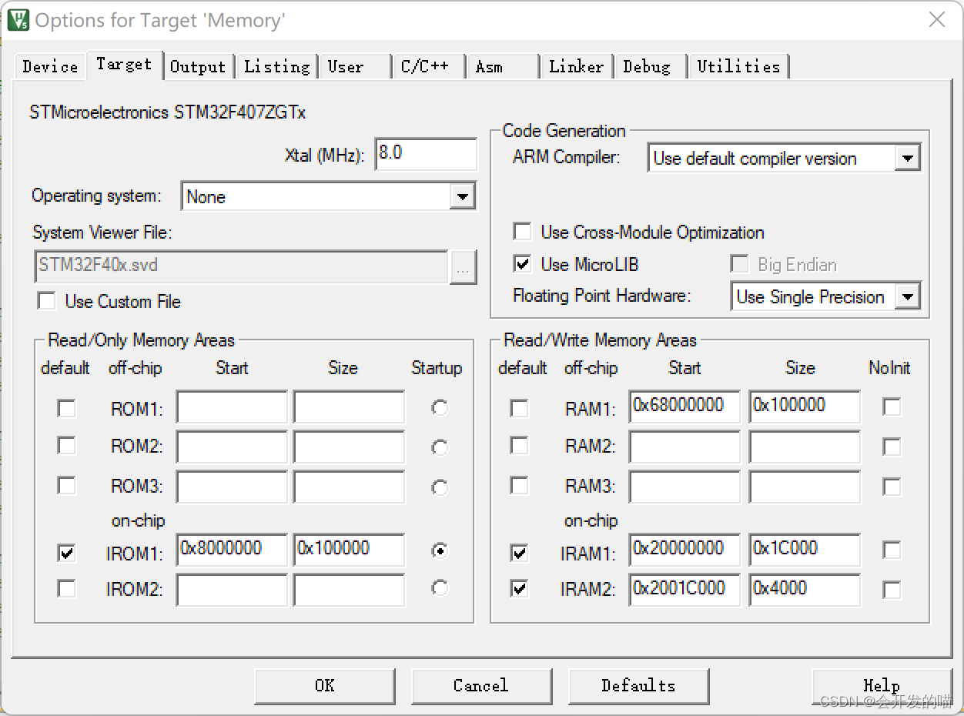Click the ROM1 Start address field
964x716 pixels.
(x=232, y=407)
